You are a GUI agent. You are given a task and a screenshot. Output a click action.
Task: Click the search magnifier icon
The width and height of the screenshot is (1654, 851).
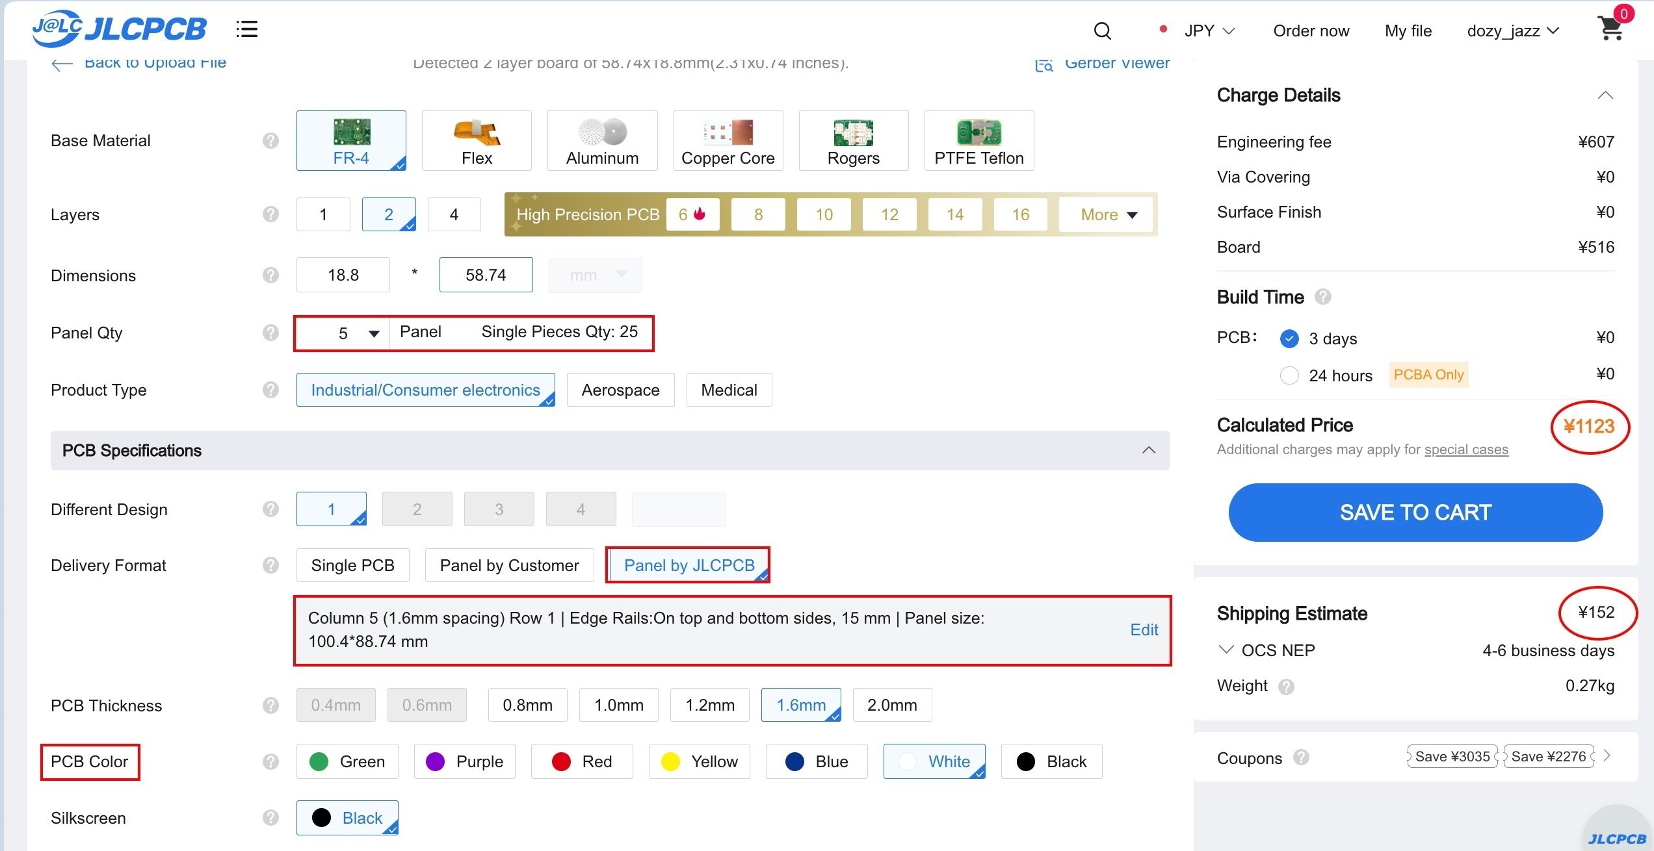click(x=1102, y=31)
